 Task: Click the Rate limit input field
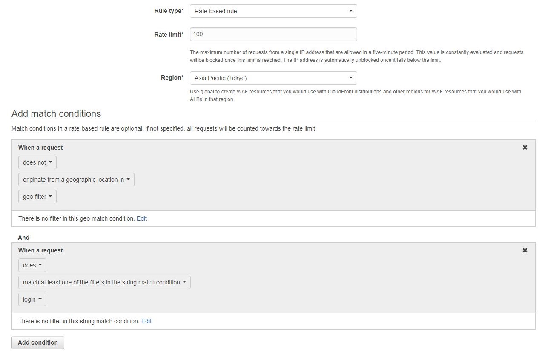coord(273,34)
